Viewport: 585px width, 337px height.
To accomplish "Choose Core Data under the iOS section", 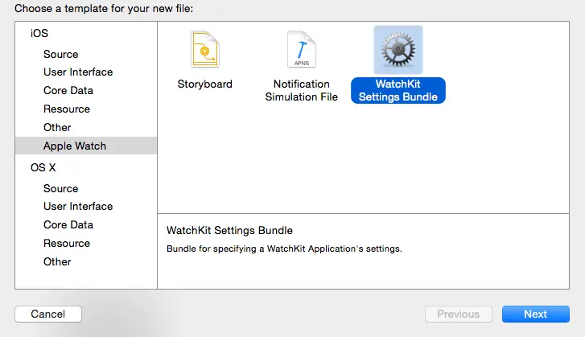I will pos(68,90).
